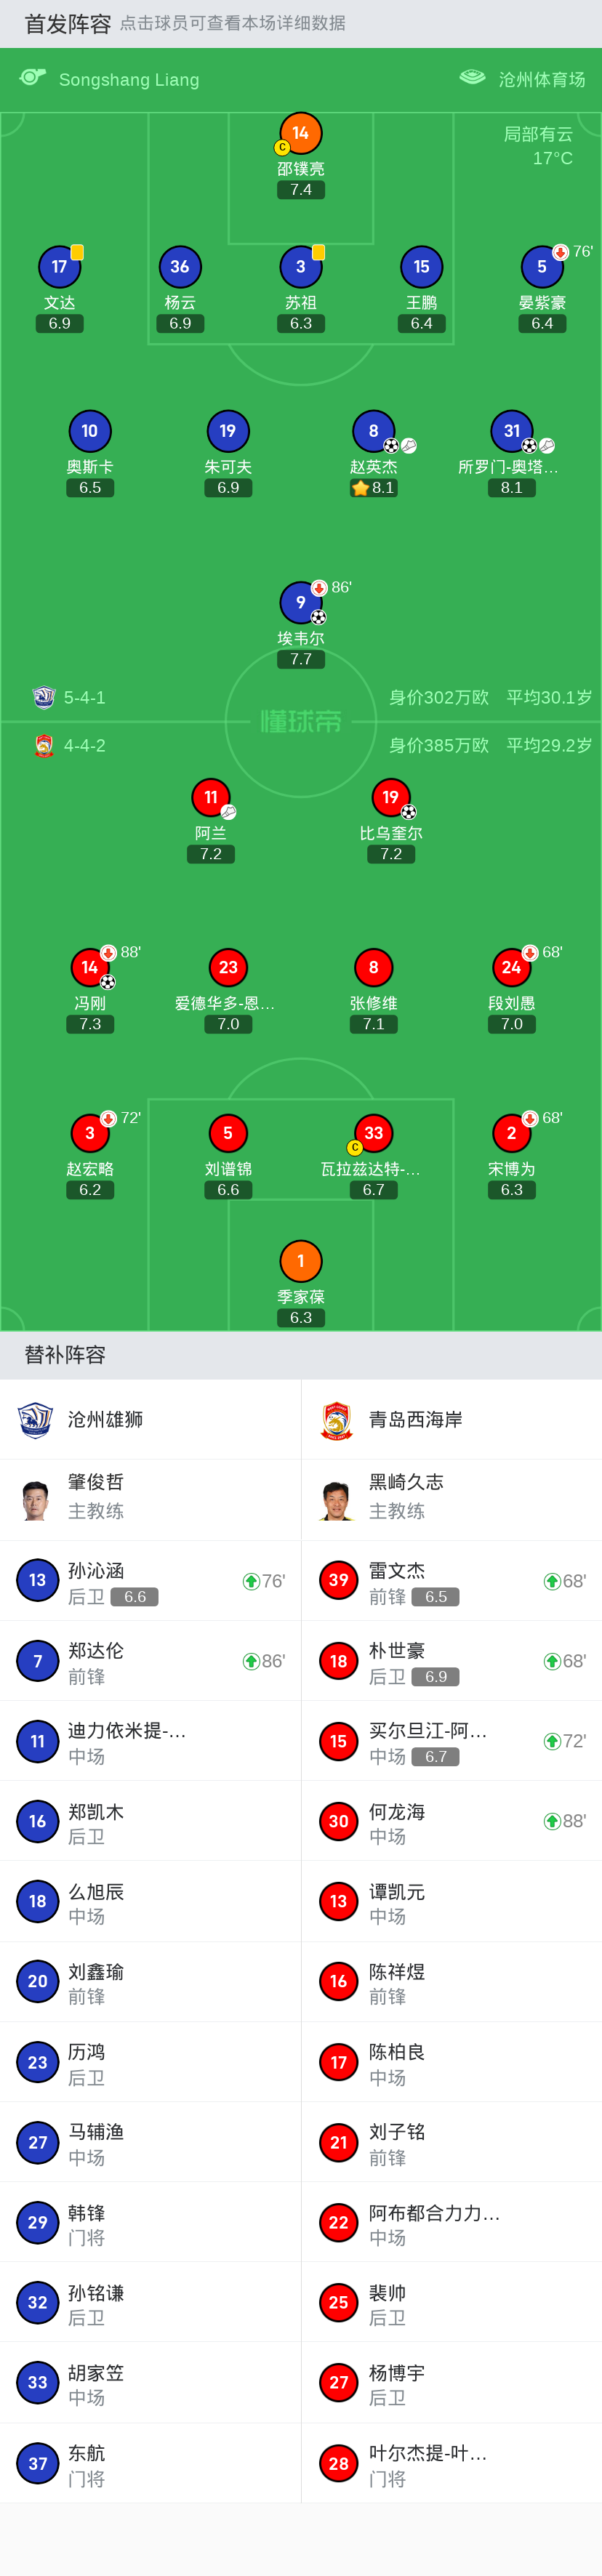
Task: Open 赵英杰 number 8 player stats
Action: click(x=373, y=431)
